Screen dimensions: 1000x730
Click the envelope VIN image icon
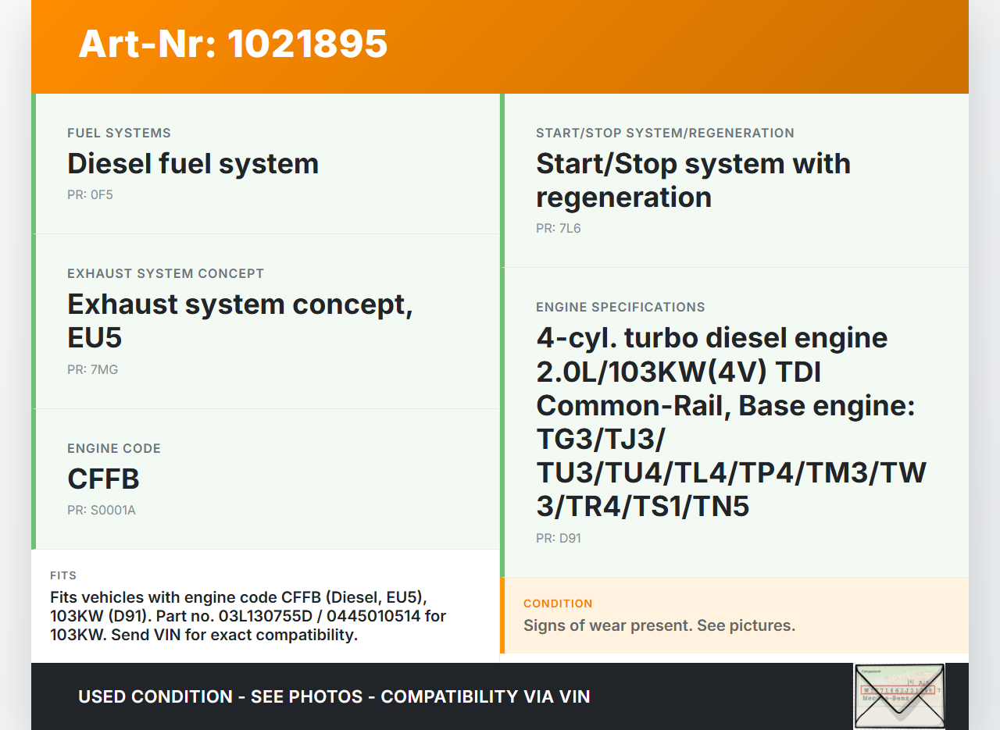(898, 696)
